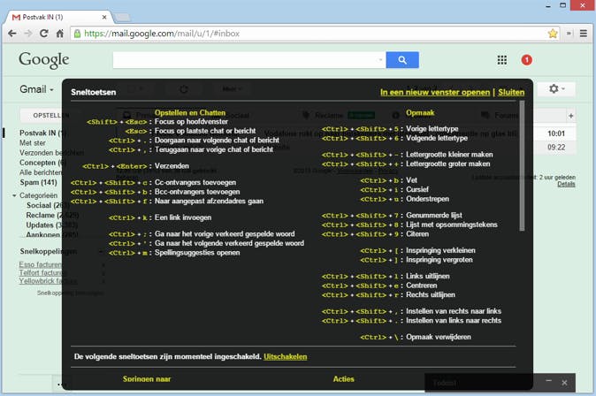Collapse the Categorieën section
596x396 pixels.
click(14, 195)
